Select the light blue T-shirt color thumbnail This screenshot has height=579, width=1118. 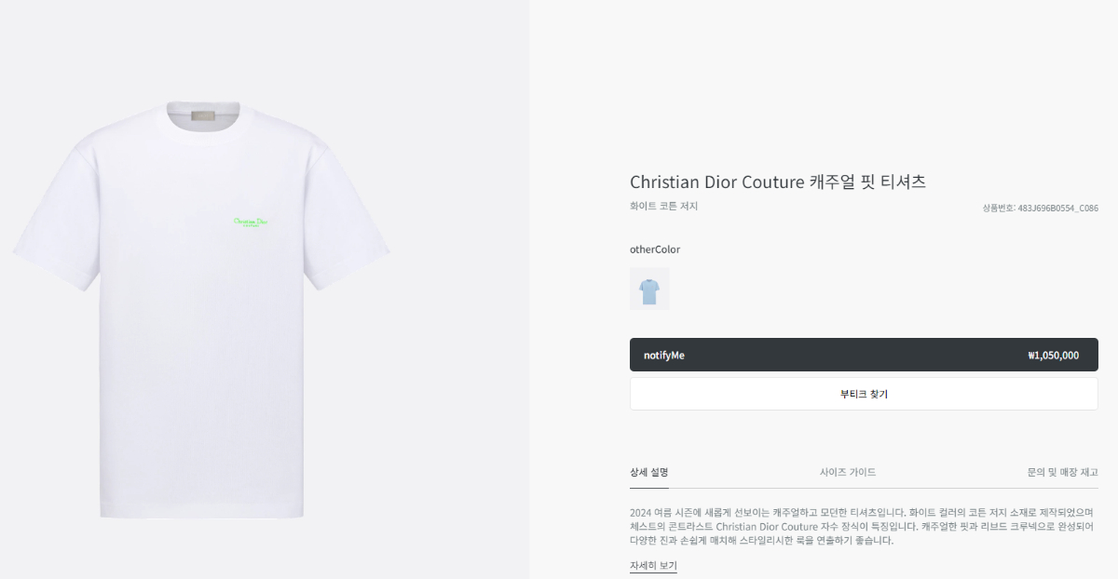649,289
